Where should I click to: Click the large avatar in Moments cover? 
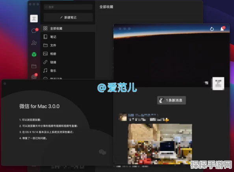pos(218,83)
